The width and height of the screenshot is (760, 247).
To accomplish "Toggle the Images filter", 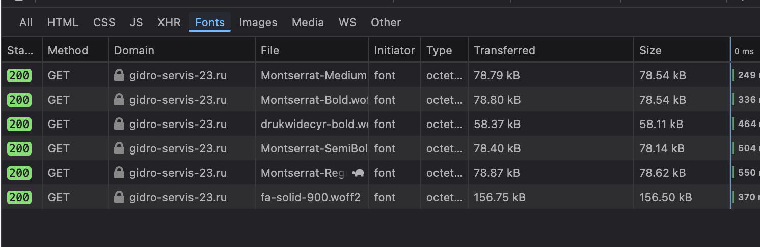I will [258, 22].
